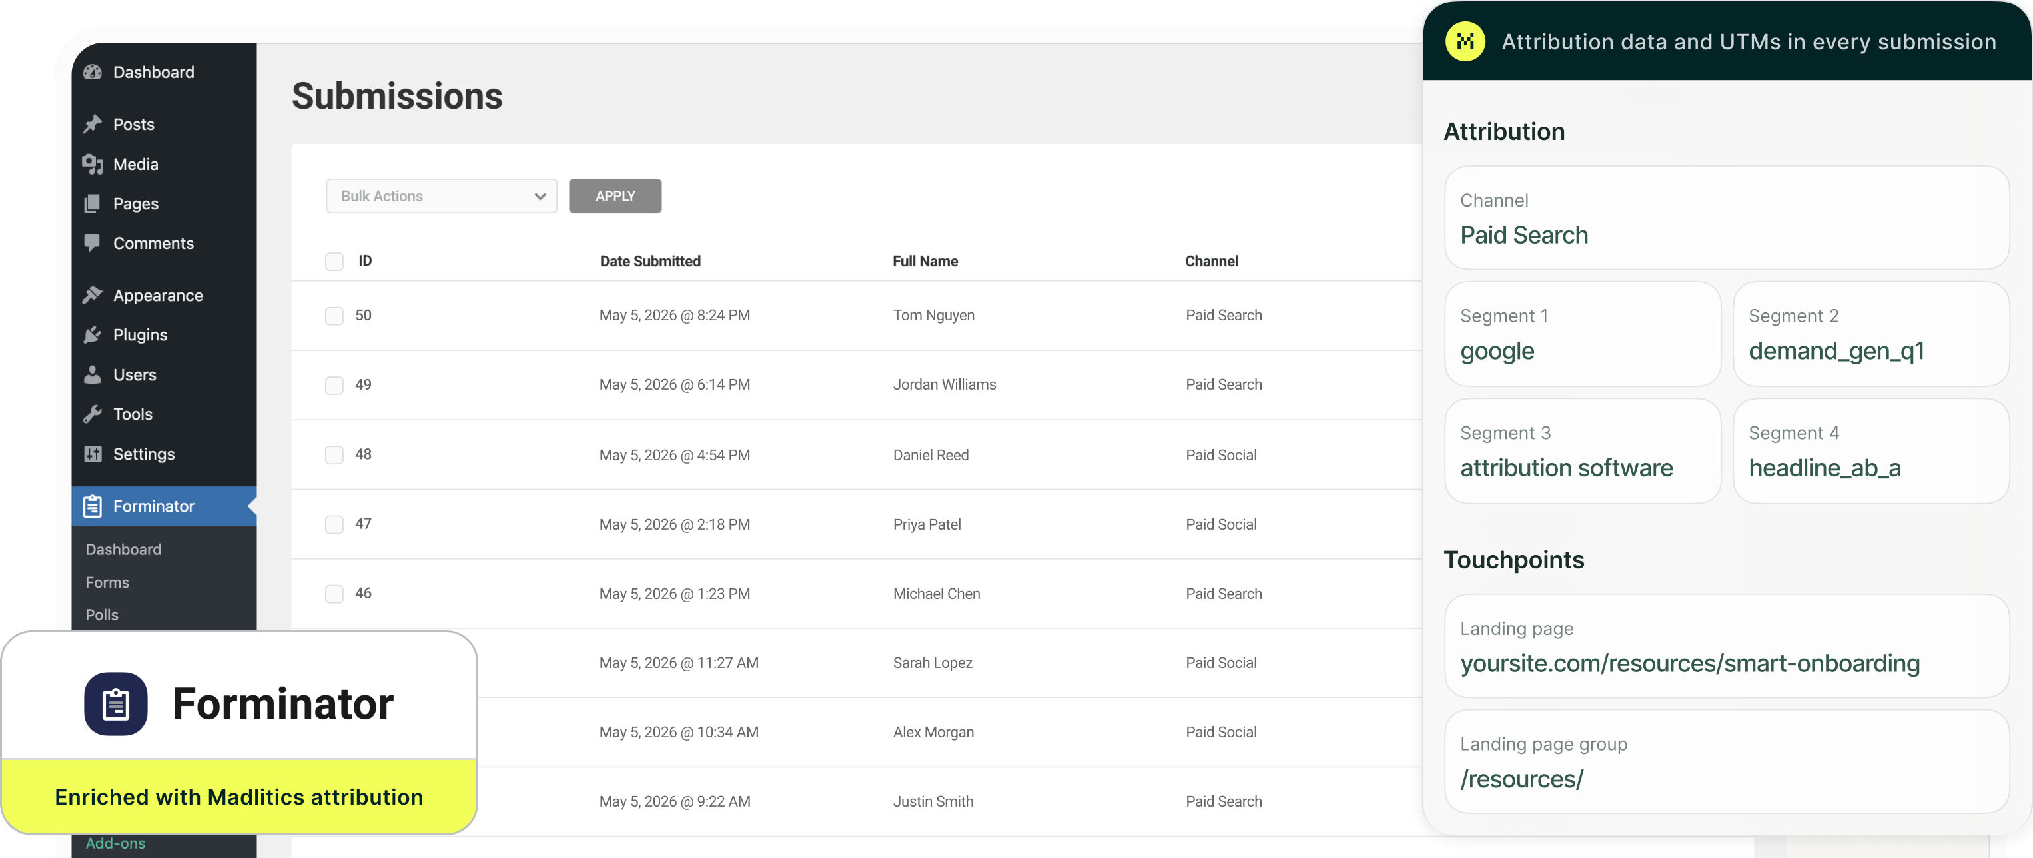Toggle the select-all checkbox in table header
2033x858 pixels.
tap(334, 261)
